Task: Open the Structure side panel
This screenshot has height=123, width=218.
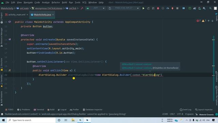Action: point(2,65)
